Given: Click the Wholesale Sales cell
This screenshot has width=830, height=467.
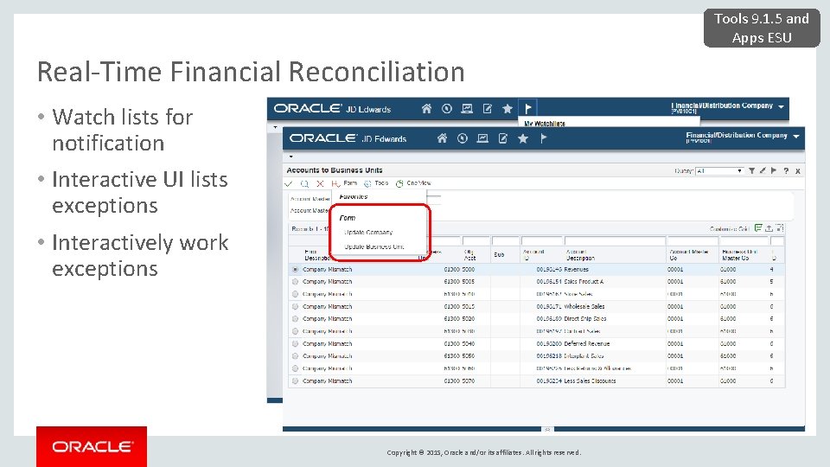Looking at the screenshot, I should [x=584, y=306].
